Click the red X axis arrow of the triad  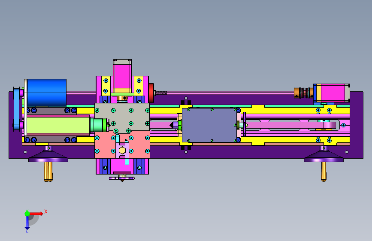[36, 214]
